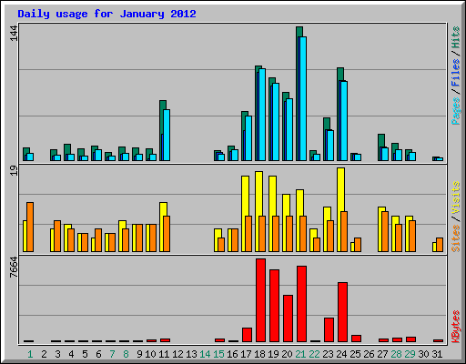
Task: Click the day 18 red KBytes bar
Action: (x=260, y=300)
